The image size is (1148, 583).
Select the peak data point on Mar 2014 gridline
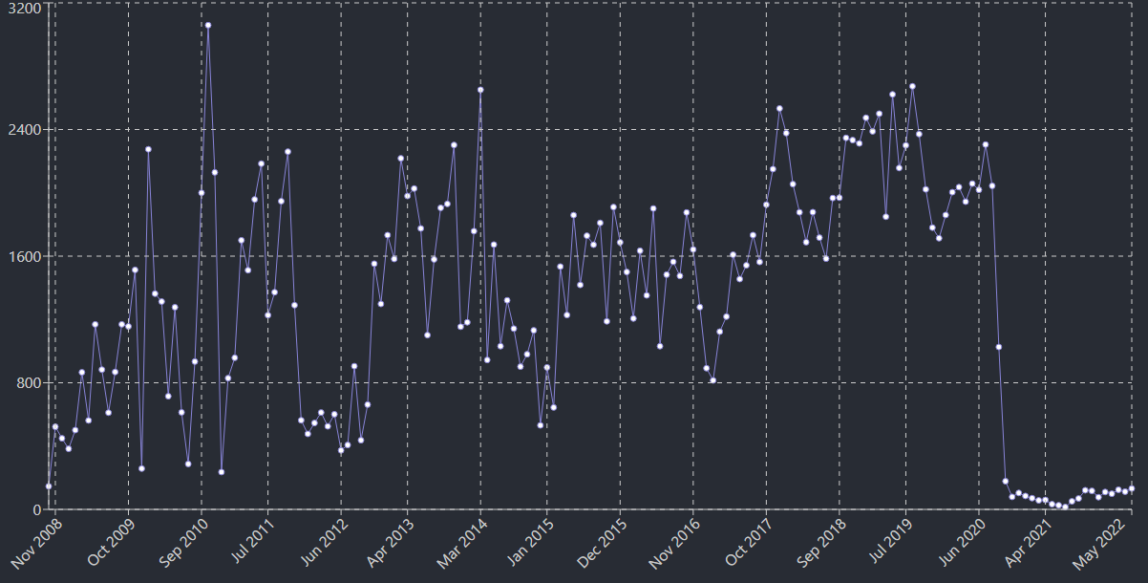click(x=480, y=90)
